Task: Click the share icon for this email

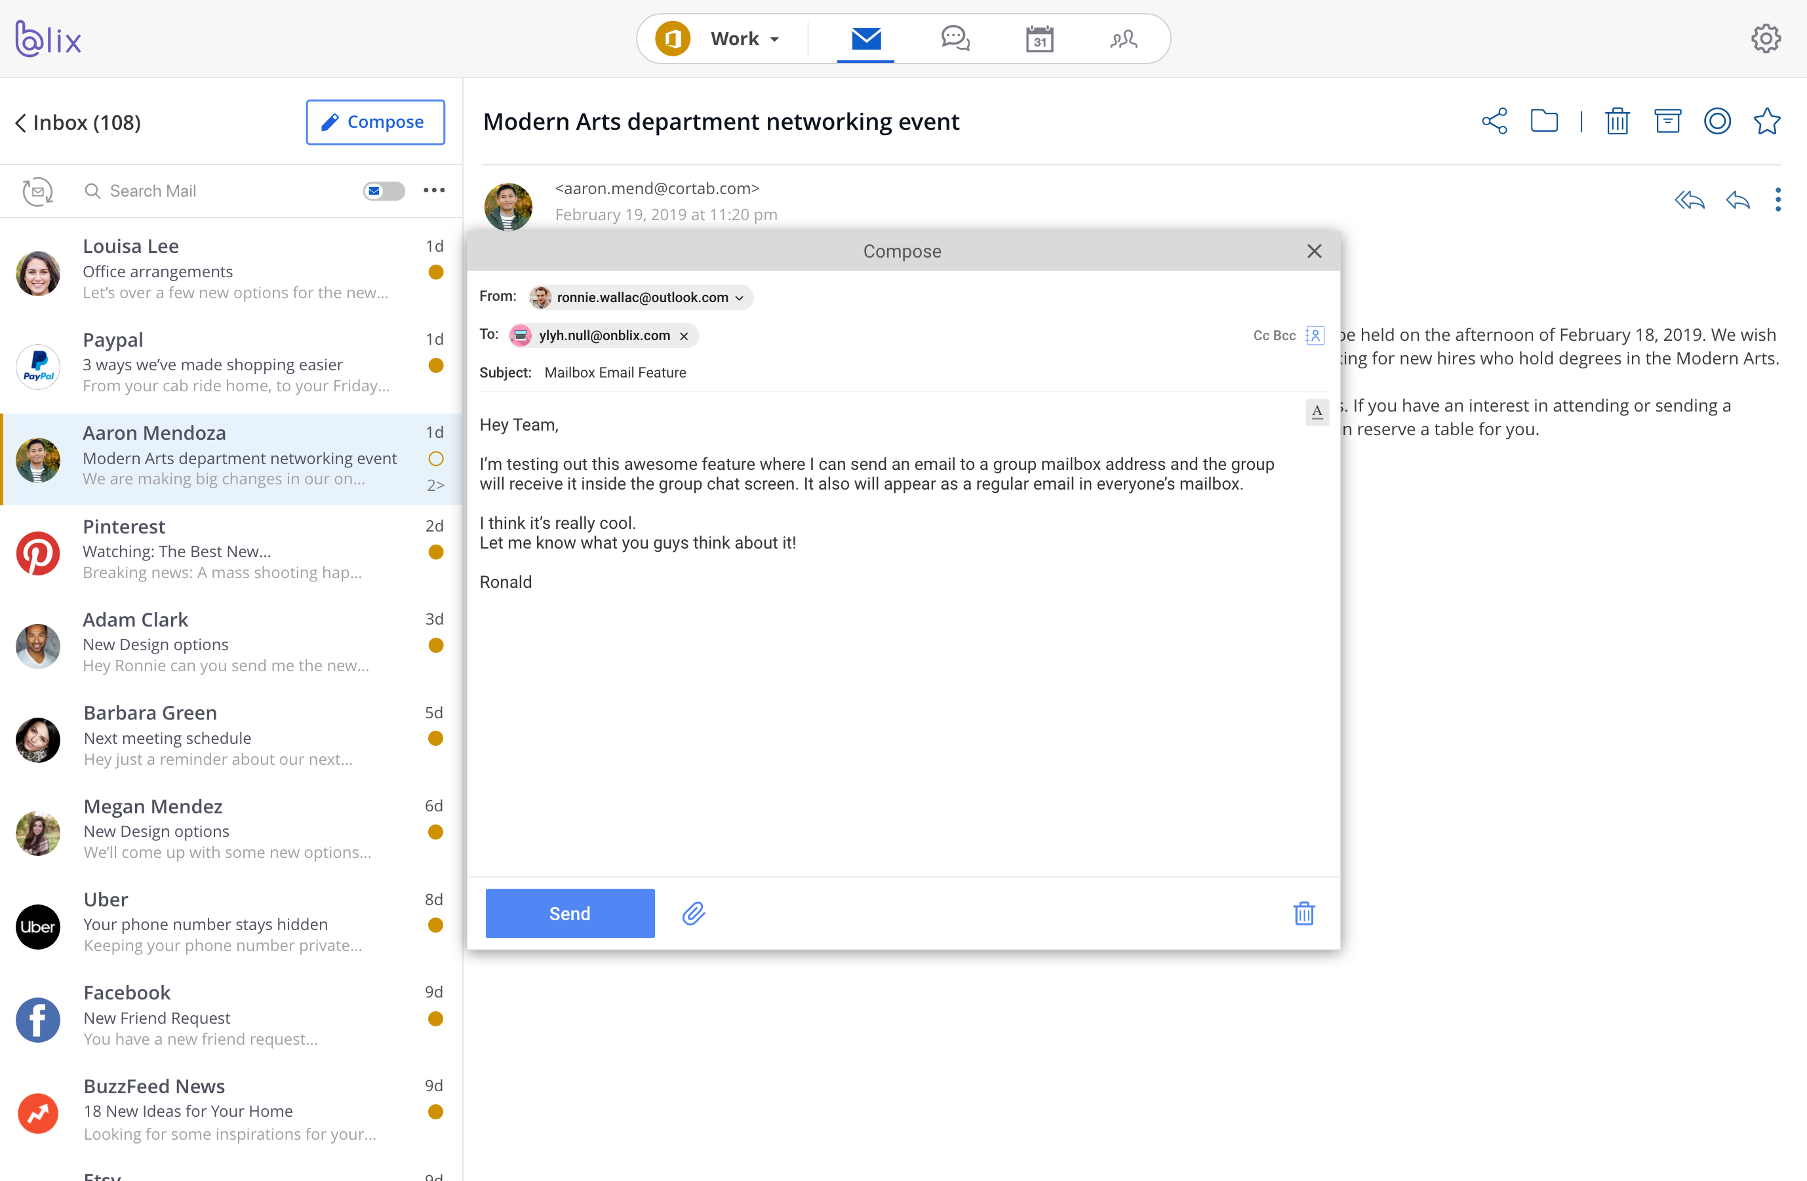Action: pos(1494,121)
